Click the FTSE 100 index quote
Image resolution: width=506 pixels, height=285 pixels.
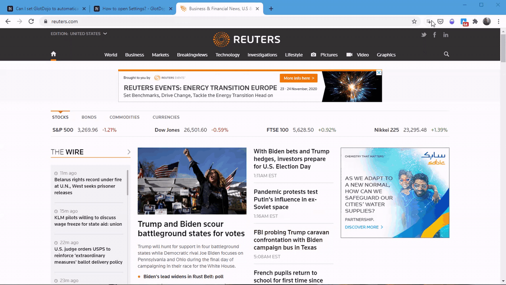point(301,130)
